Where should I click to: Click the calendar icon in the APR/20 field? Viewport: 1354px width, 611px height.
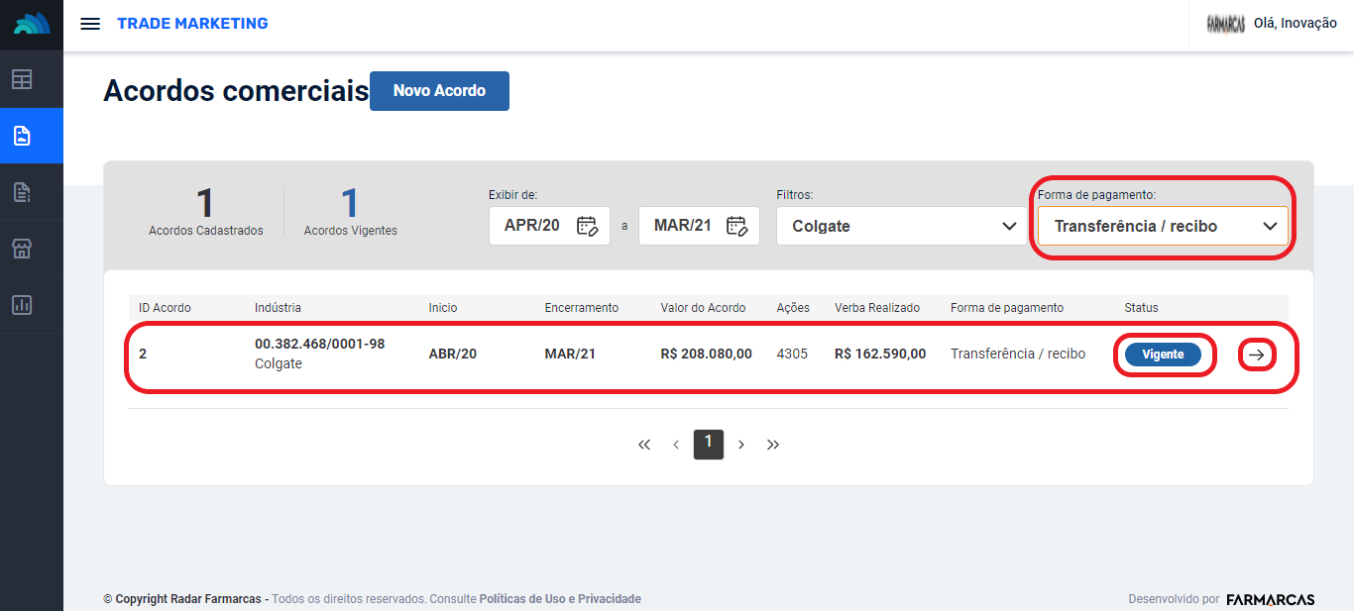pos(587,226)
